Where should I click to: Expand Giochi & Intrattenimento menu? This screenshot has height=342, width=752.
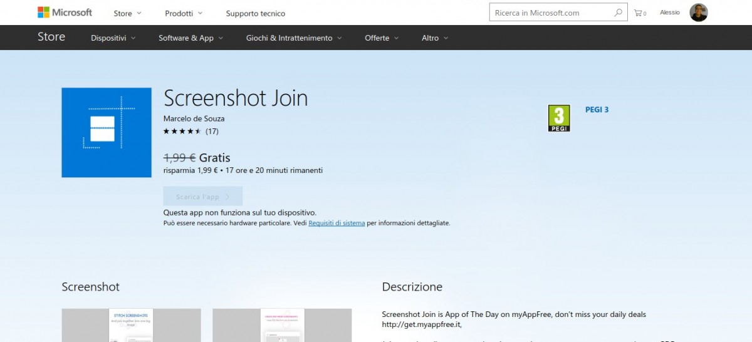[294, 38]
